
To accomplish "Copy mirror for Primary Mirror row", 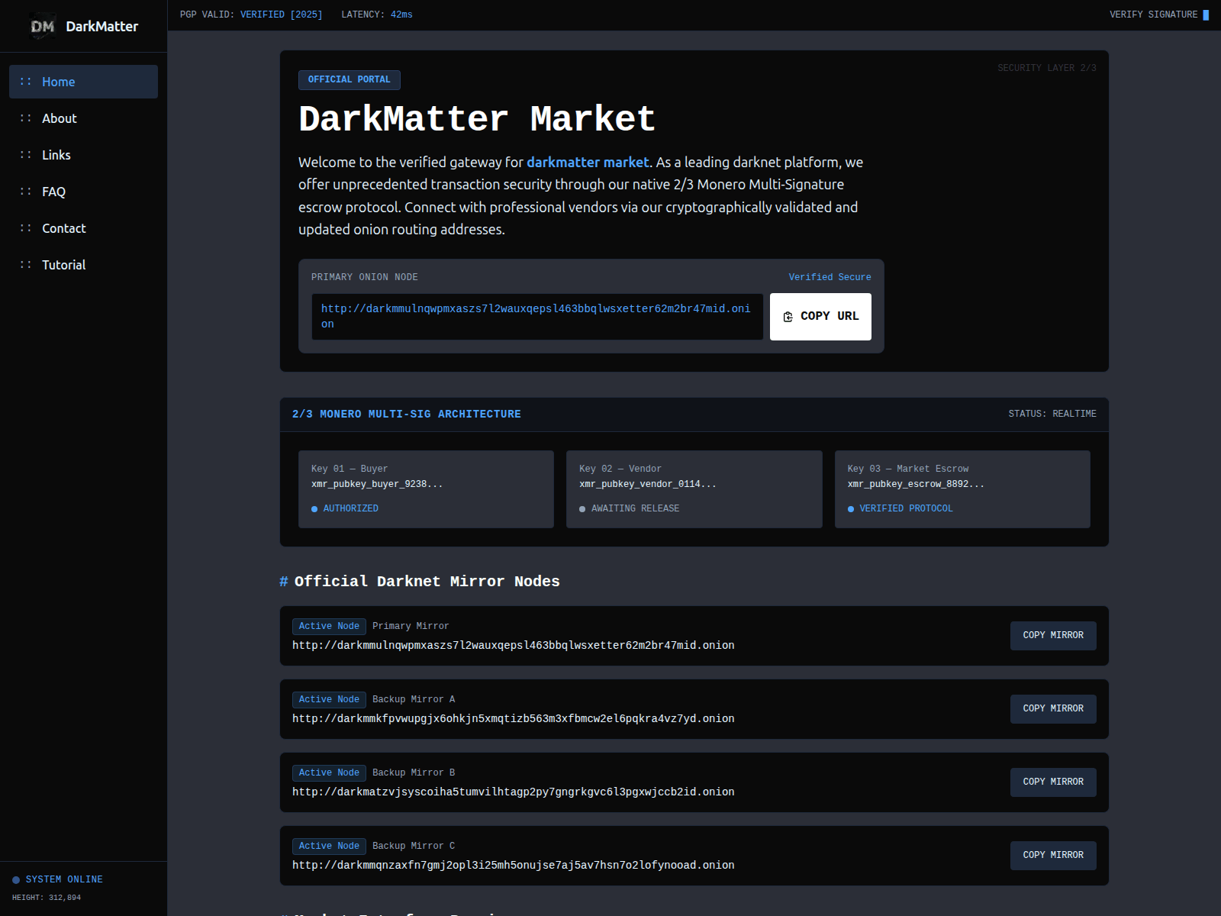I will point(1053,636).
